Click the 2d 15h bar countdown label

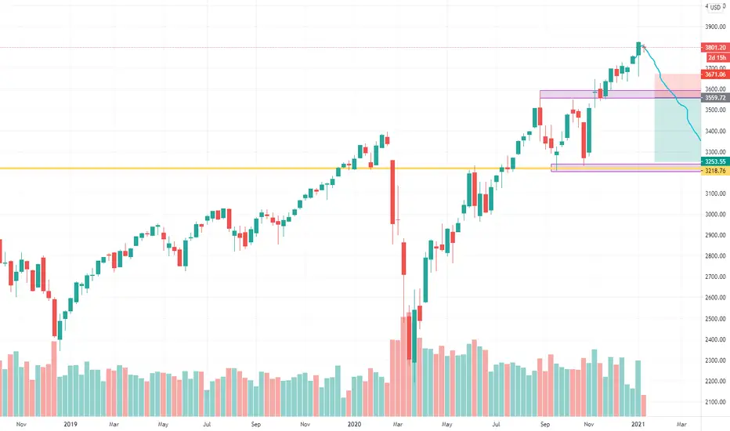[x=717, y=58]
